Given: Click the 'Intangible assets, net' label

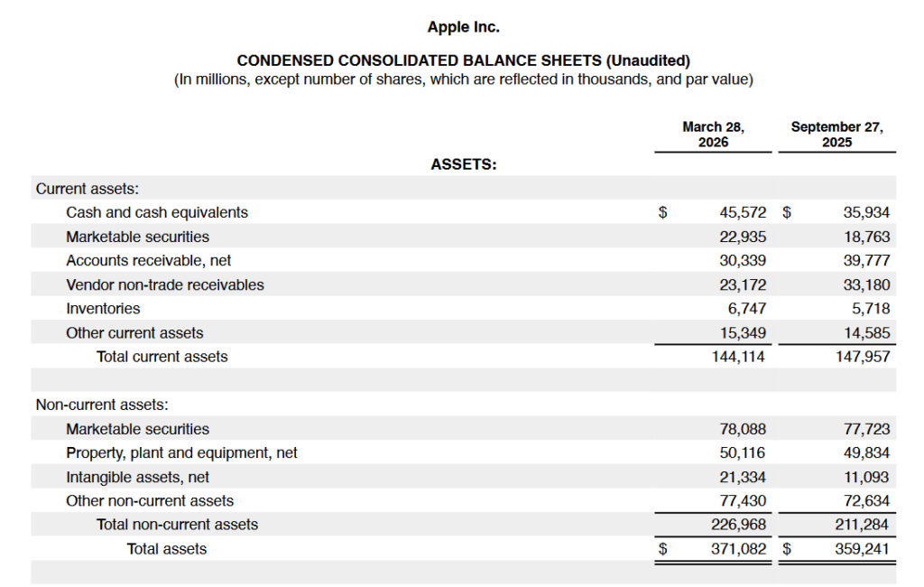Looking at the screenshot, I should click(137, 477).
